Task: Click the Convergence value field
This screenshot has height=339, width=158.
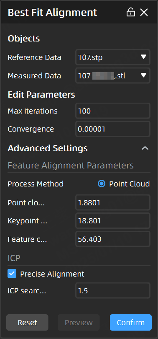Action: tap(113, 129)
